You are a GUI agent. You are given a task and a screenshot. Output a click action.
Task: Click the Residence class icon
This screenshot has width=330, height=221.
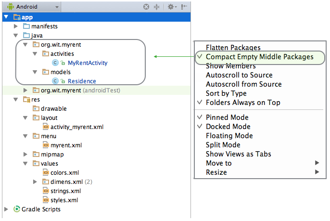(55, 81)
